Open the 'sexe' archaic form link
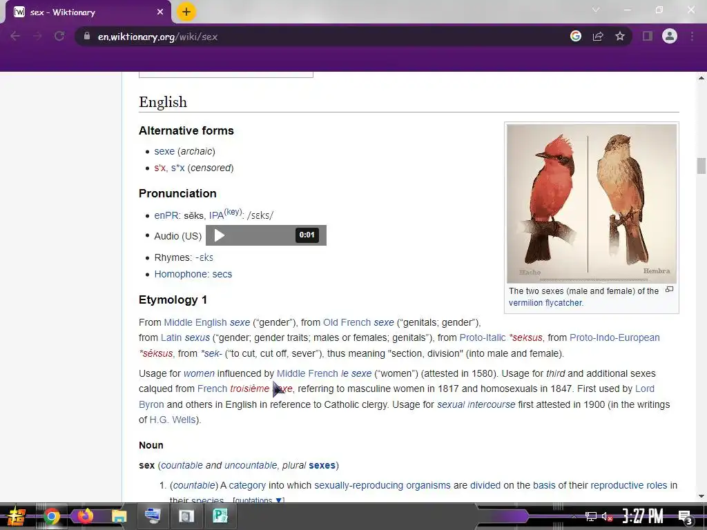This screenshot has height=530, width=707. (164, 151)
